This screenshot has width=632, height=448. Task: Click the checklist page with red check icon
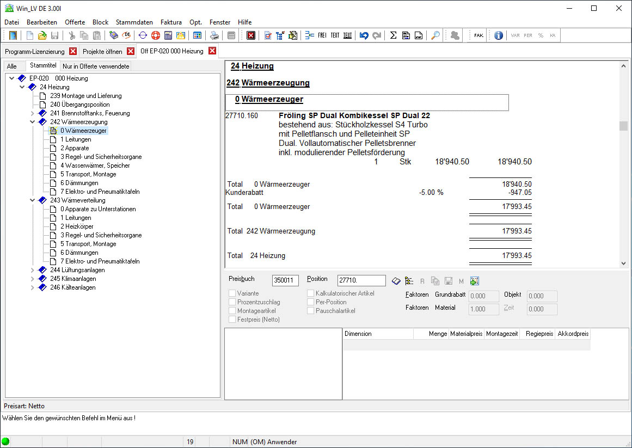click(x=268, y=35)
